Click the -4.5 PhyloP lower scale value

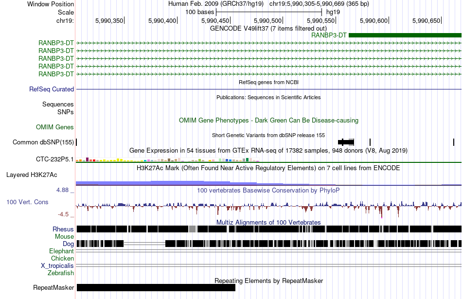pos(63,214)
